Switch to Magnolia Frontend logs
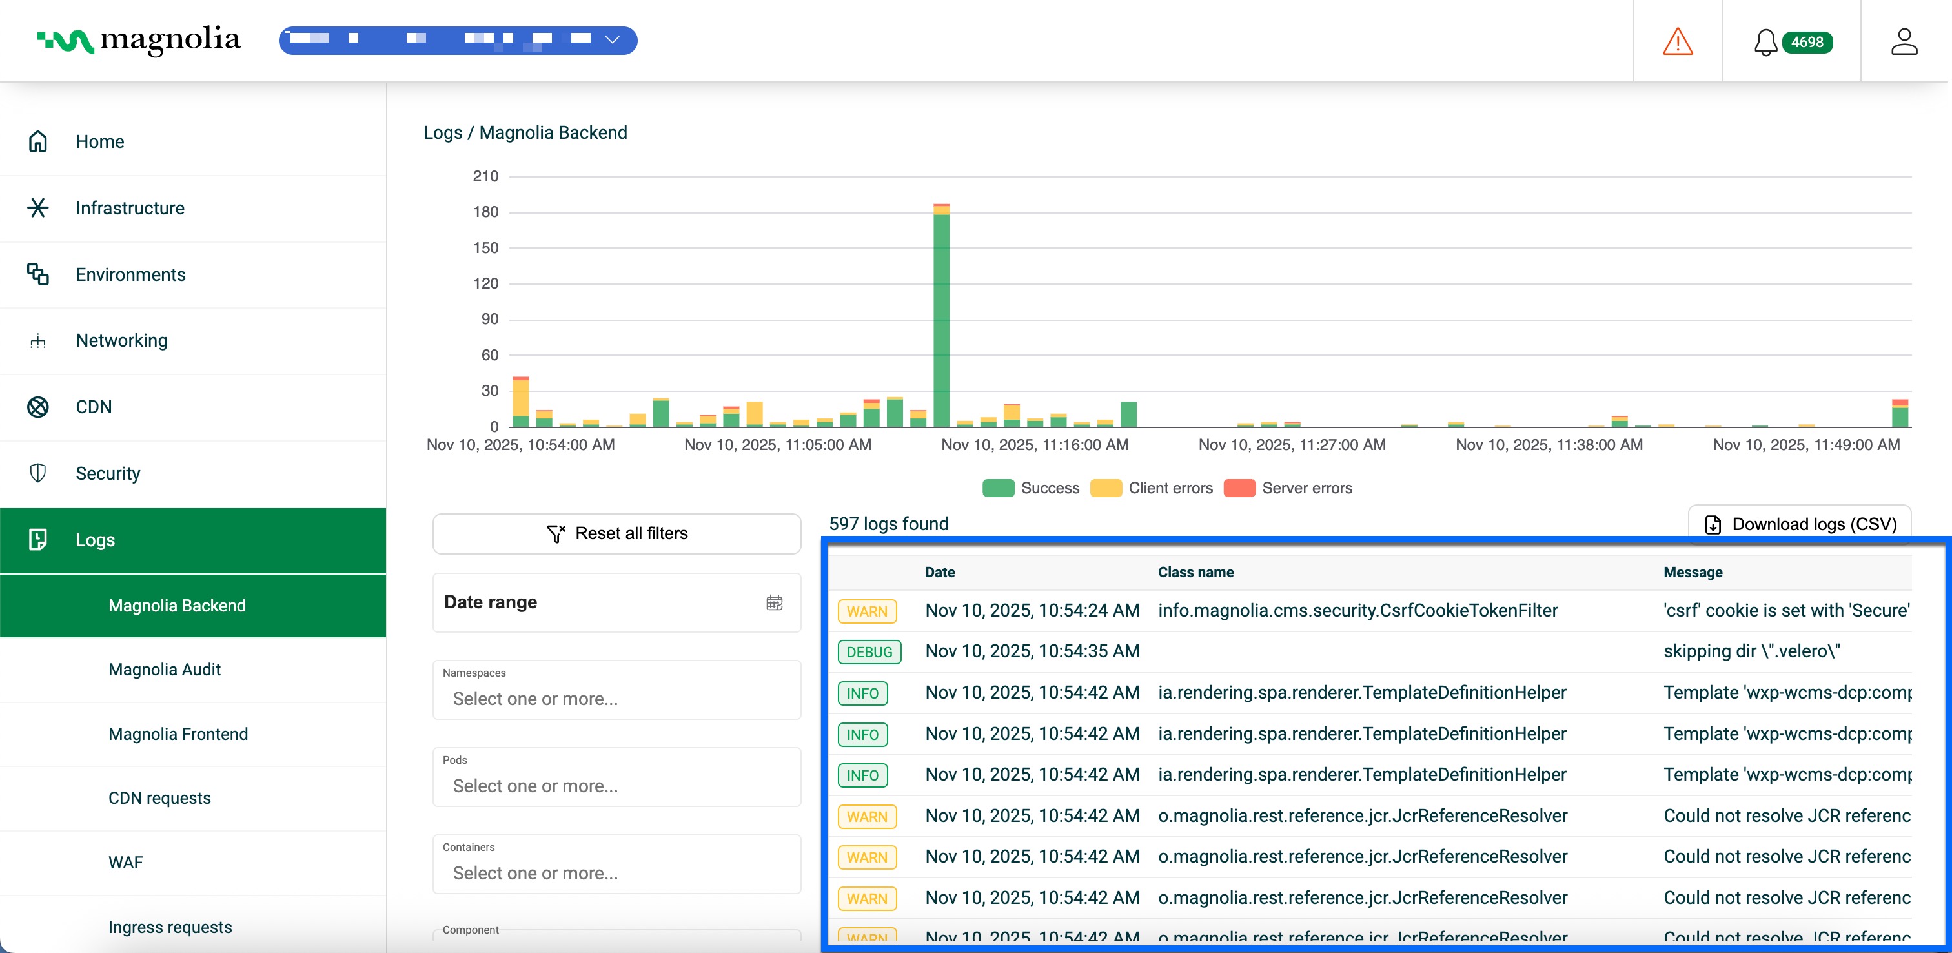This screenshot has height=953, width=1952. click(178, 733)
